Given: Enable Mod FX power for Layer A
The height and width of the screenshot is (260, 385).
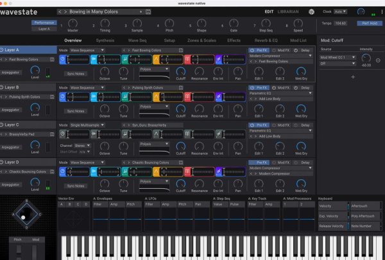Looking at the screenshot, I should pos(273,49).
